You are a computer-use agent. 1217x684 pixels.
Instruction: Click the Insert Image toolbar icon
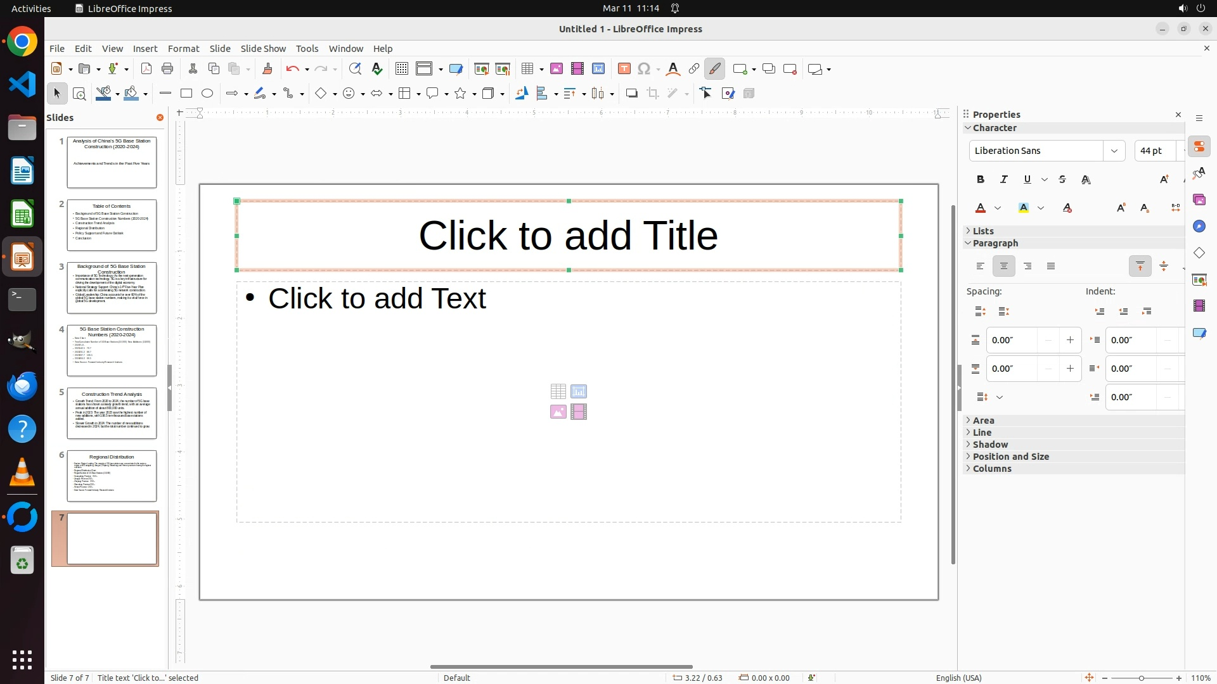(x=557, y=69)
